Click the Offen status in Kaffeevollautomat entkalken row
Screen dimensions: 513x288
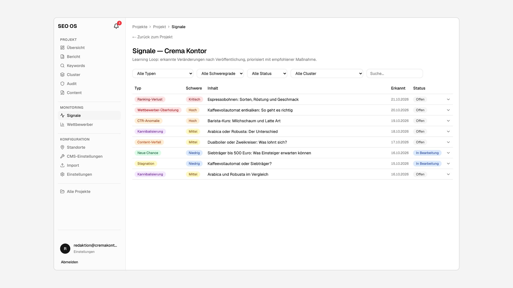pos(420,110)
